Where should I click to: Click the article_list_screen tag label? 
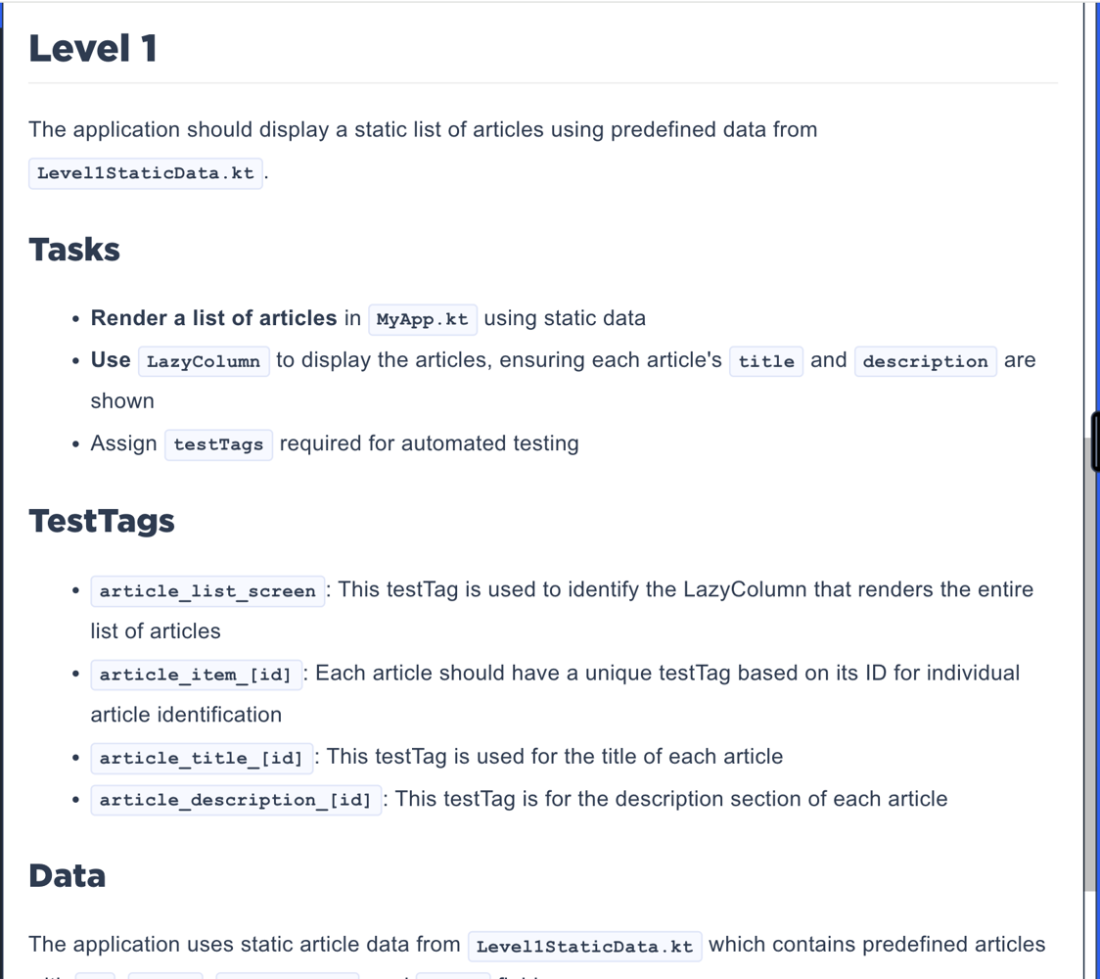[x=207, y=591]
